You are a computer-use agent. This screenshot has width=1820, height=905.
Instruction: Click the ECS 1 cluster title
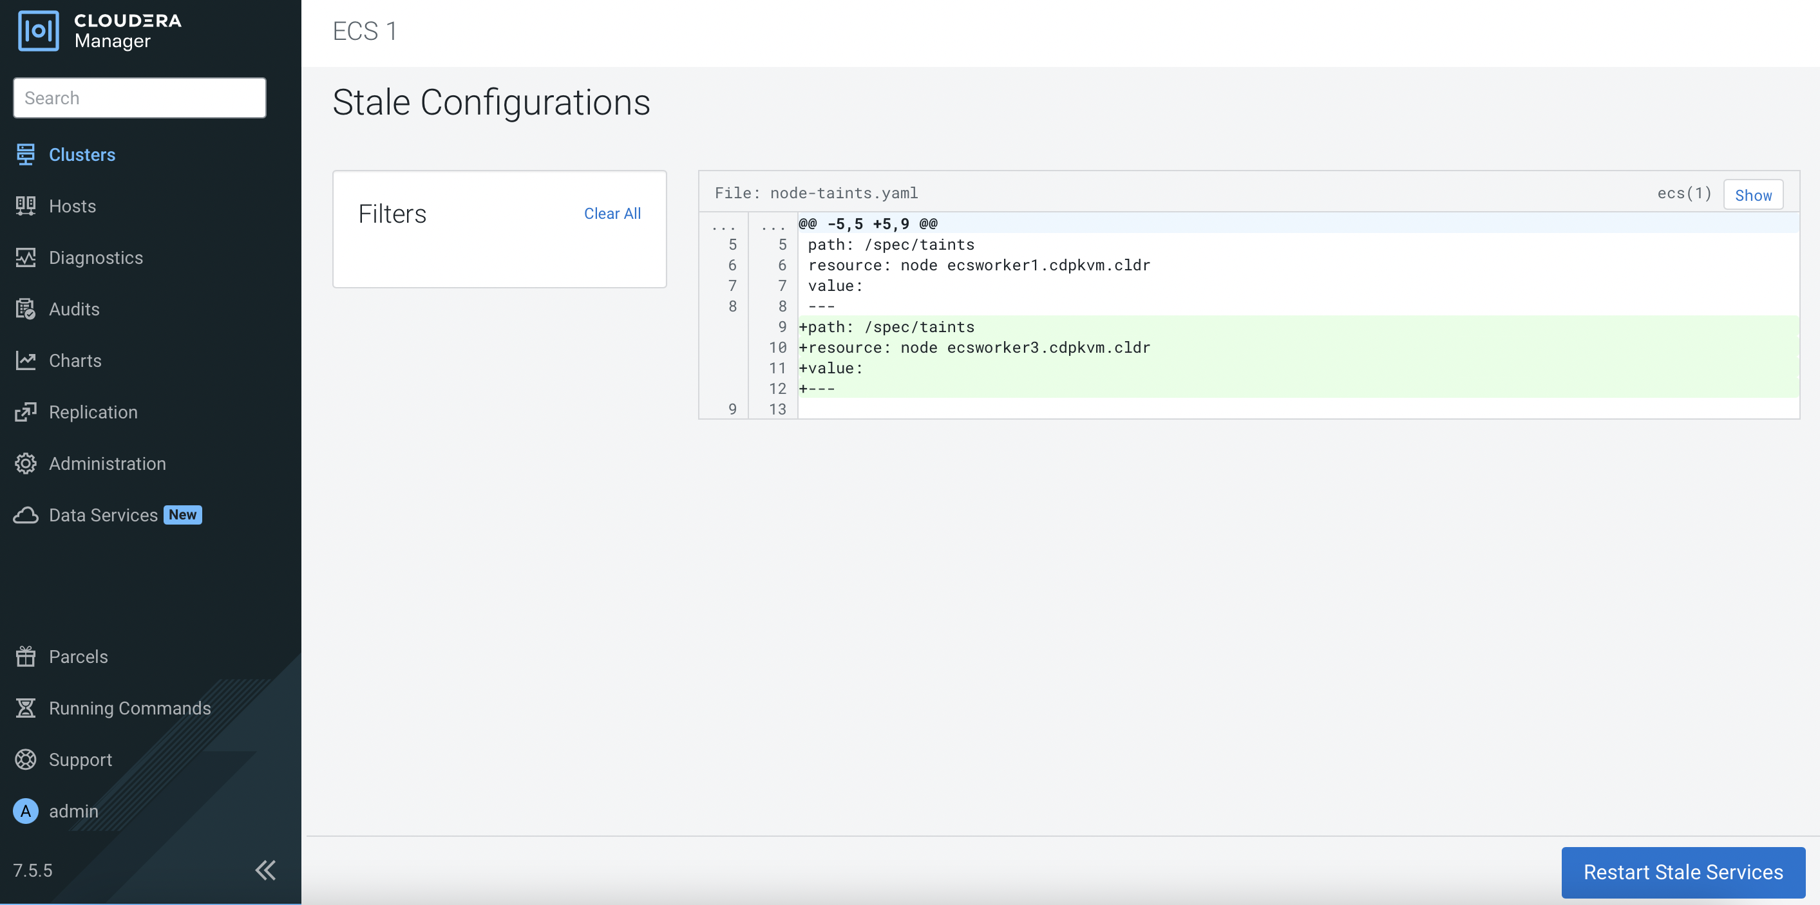click(x=365, y=31)
